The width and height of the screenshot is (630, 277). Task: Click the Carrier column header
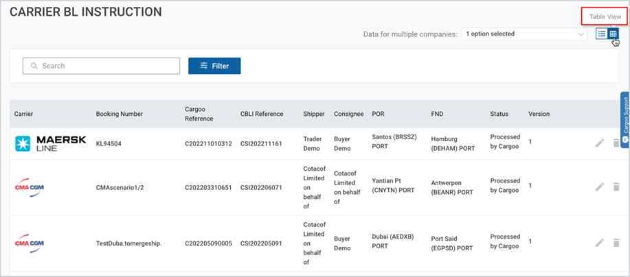[x=24, y=114]
